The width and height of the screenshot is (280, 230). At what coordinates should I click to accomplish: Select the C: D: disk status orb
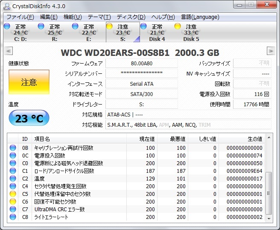7,26
